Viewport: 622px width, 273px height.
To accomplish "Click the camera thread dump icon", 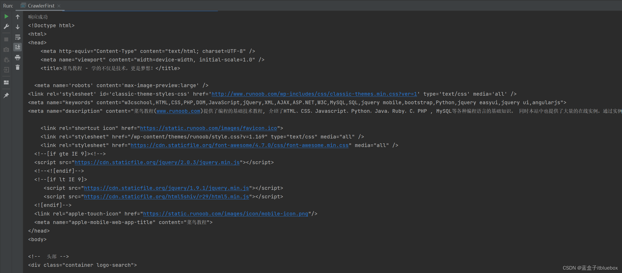I will 6,50.
